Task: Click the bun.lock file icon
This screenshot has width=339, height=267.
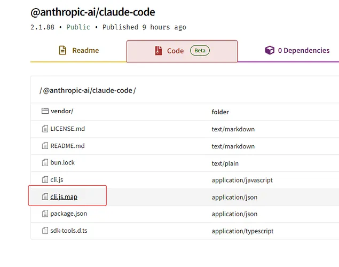Action: point(45,163)
